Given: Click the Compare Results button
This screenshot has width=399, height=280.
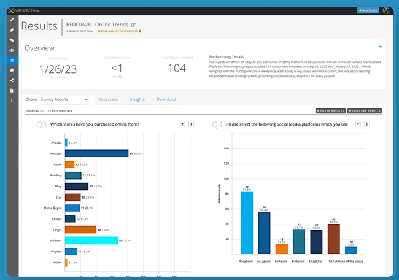Looking at the screenshot, I should pyautogui.click(x=365, y=111).
